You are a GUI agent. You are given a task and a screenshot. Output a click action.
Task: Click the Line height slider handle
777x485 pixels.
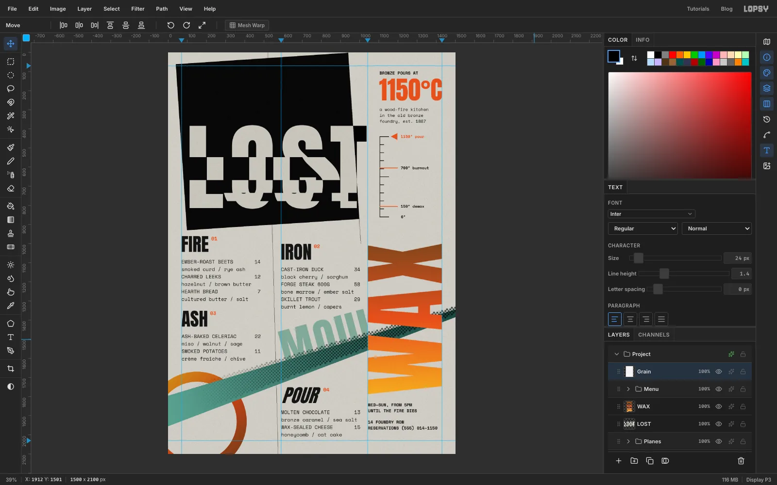[x=664, y=274]
